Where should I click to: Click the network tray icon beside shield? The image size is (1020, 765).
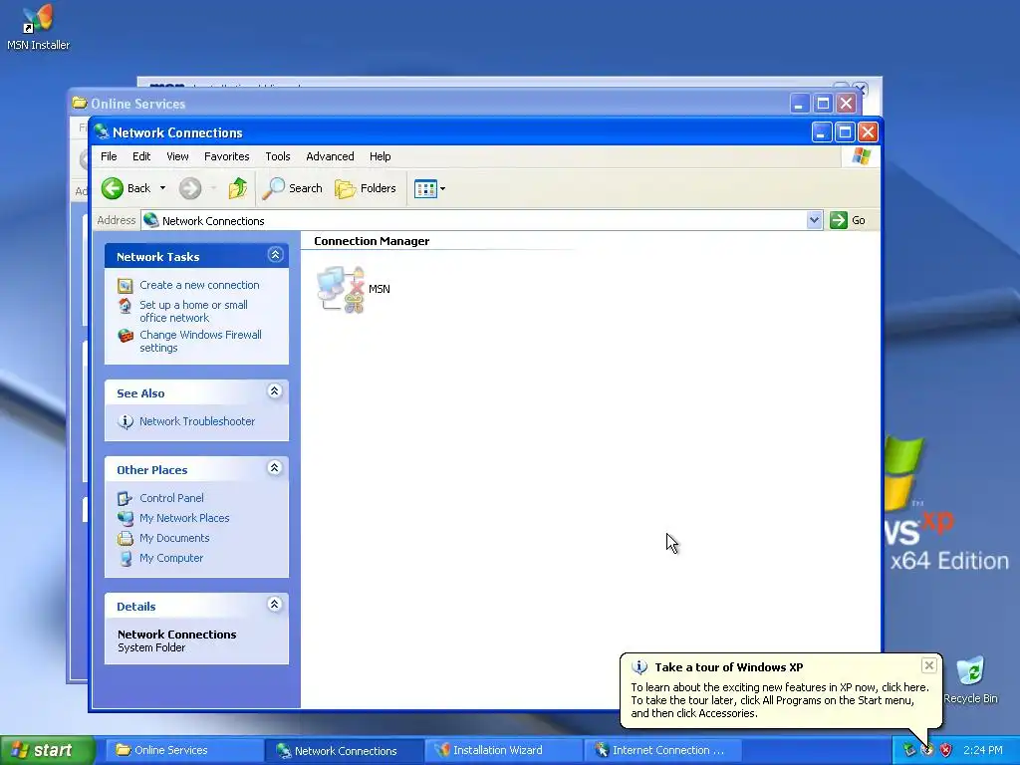928,751
